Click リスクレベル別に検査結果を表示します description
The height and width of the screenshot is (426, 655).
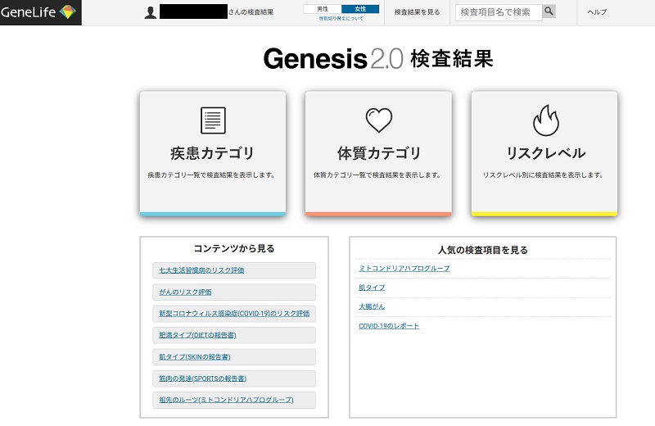[543, 175]
